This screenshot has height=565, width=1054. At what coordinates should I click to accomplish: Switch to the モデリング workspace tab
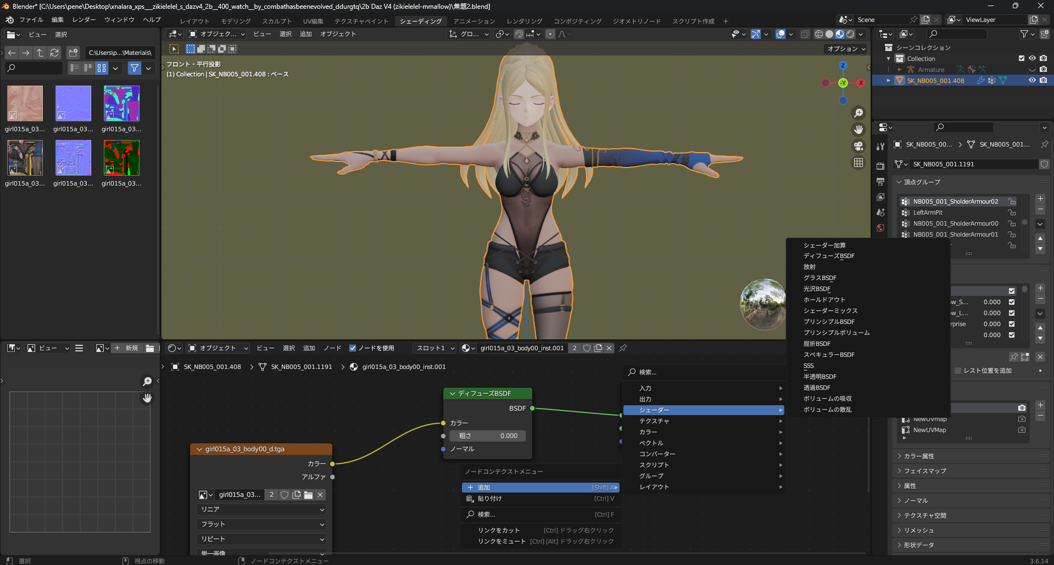(236, 21)
